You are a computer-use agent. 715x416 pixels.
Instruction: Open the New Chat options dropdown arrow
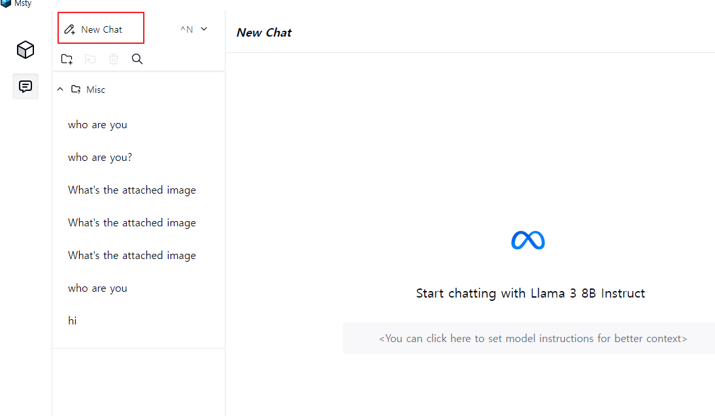coord(204,29)
